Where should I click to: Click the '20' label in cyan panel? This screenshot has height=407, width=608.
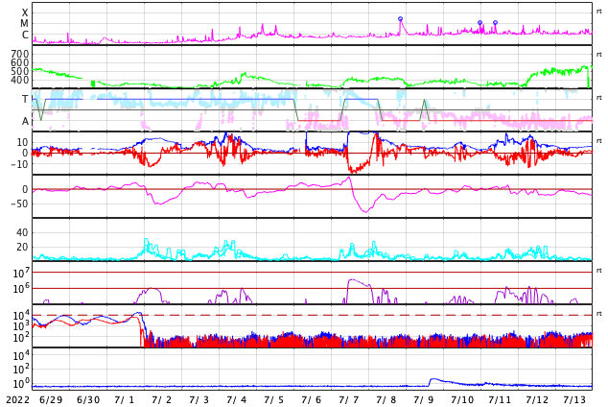22,247
